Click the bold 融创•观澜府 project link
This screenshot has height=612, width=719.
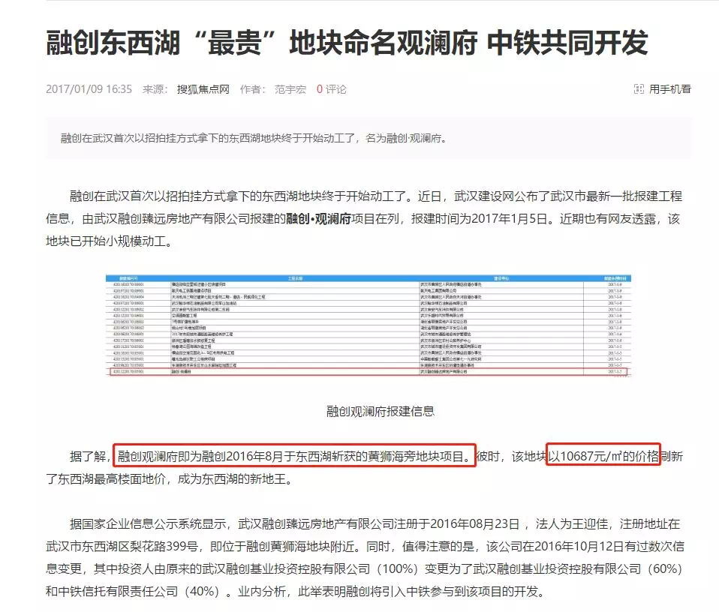tap(318, 219)
